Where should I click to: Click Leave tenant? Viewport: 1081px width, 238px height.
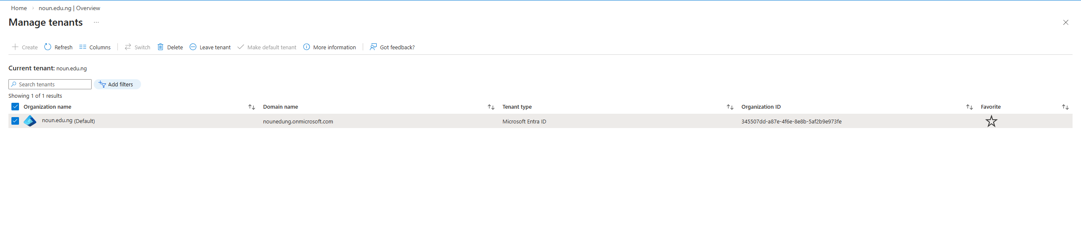coord(210,47)
